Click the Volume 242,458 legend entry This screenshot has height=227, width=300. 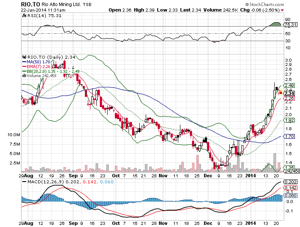[x=42, y=76]
